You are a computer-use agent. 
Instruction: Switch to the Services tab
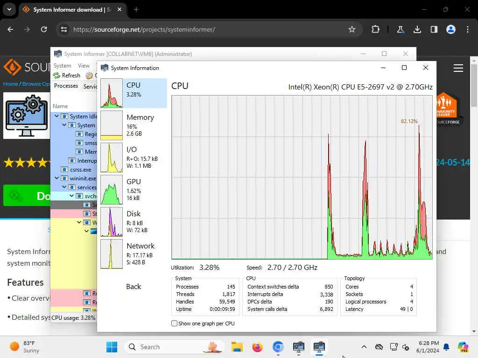pyautogui.click(x=90, y=86)
